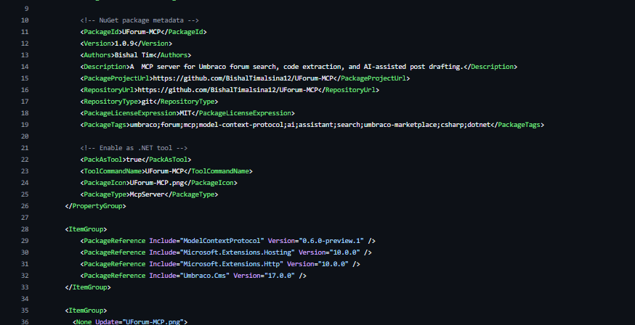Click line number 36 in the gutter
Image resolution: width=635 pixels, height=325 pixels.
click(x=25, y=321)
